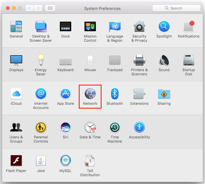Focus the Search field
The height and width of the screenshot is (184, 205).
(176, 8)
